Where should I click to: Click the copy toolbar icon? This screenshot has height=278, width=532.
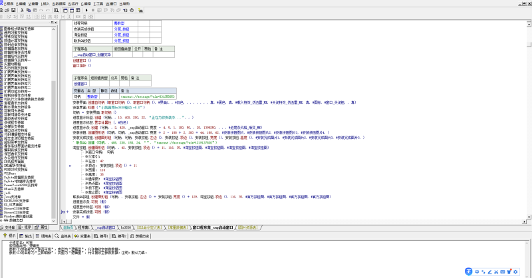(x=29, y=10)
